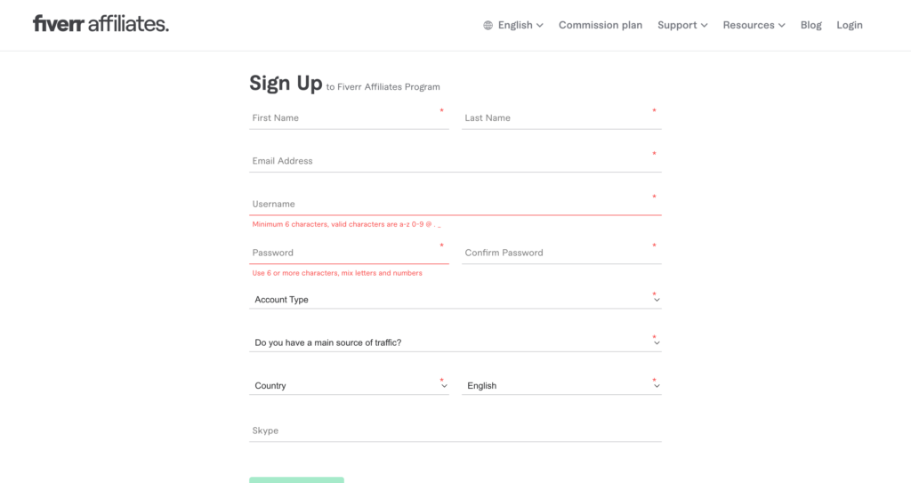Image resolution: width=911 pixels, height=483 pixels.
Task: Click the globe language icon
Action: tap(488, 25)
